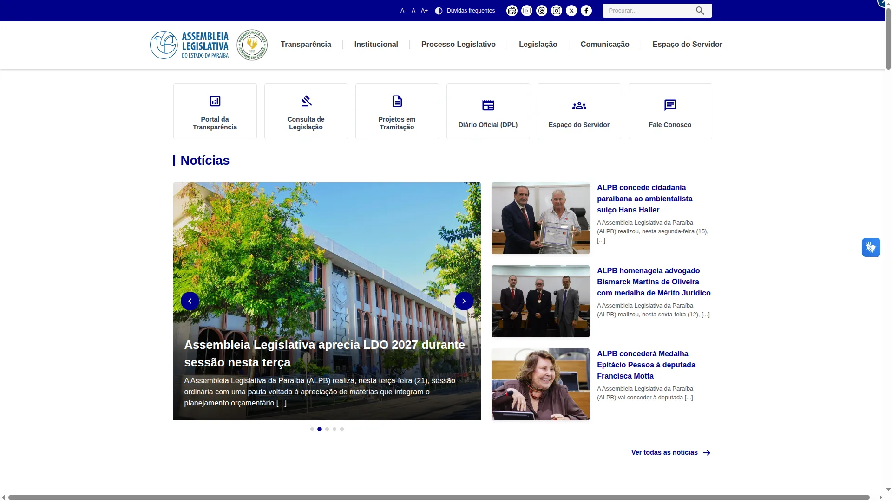The image size is (892, 501).
Task: Click Diário Oficial (DPL) calendar icon
Action: point(488,105)
